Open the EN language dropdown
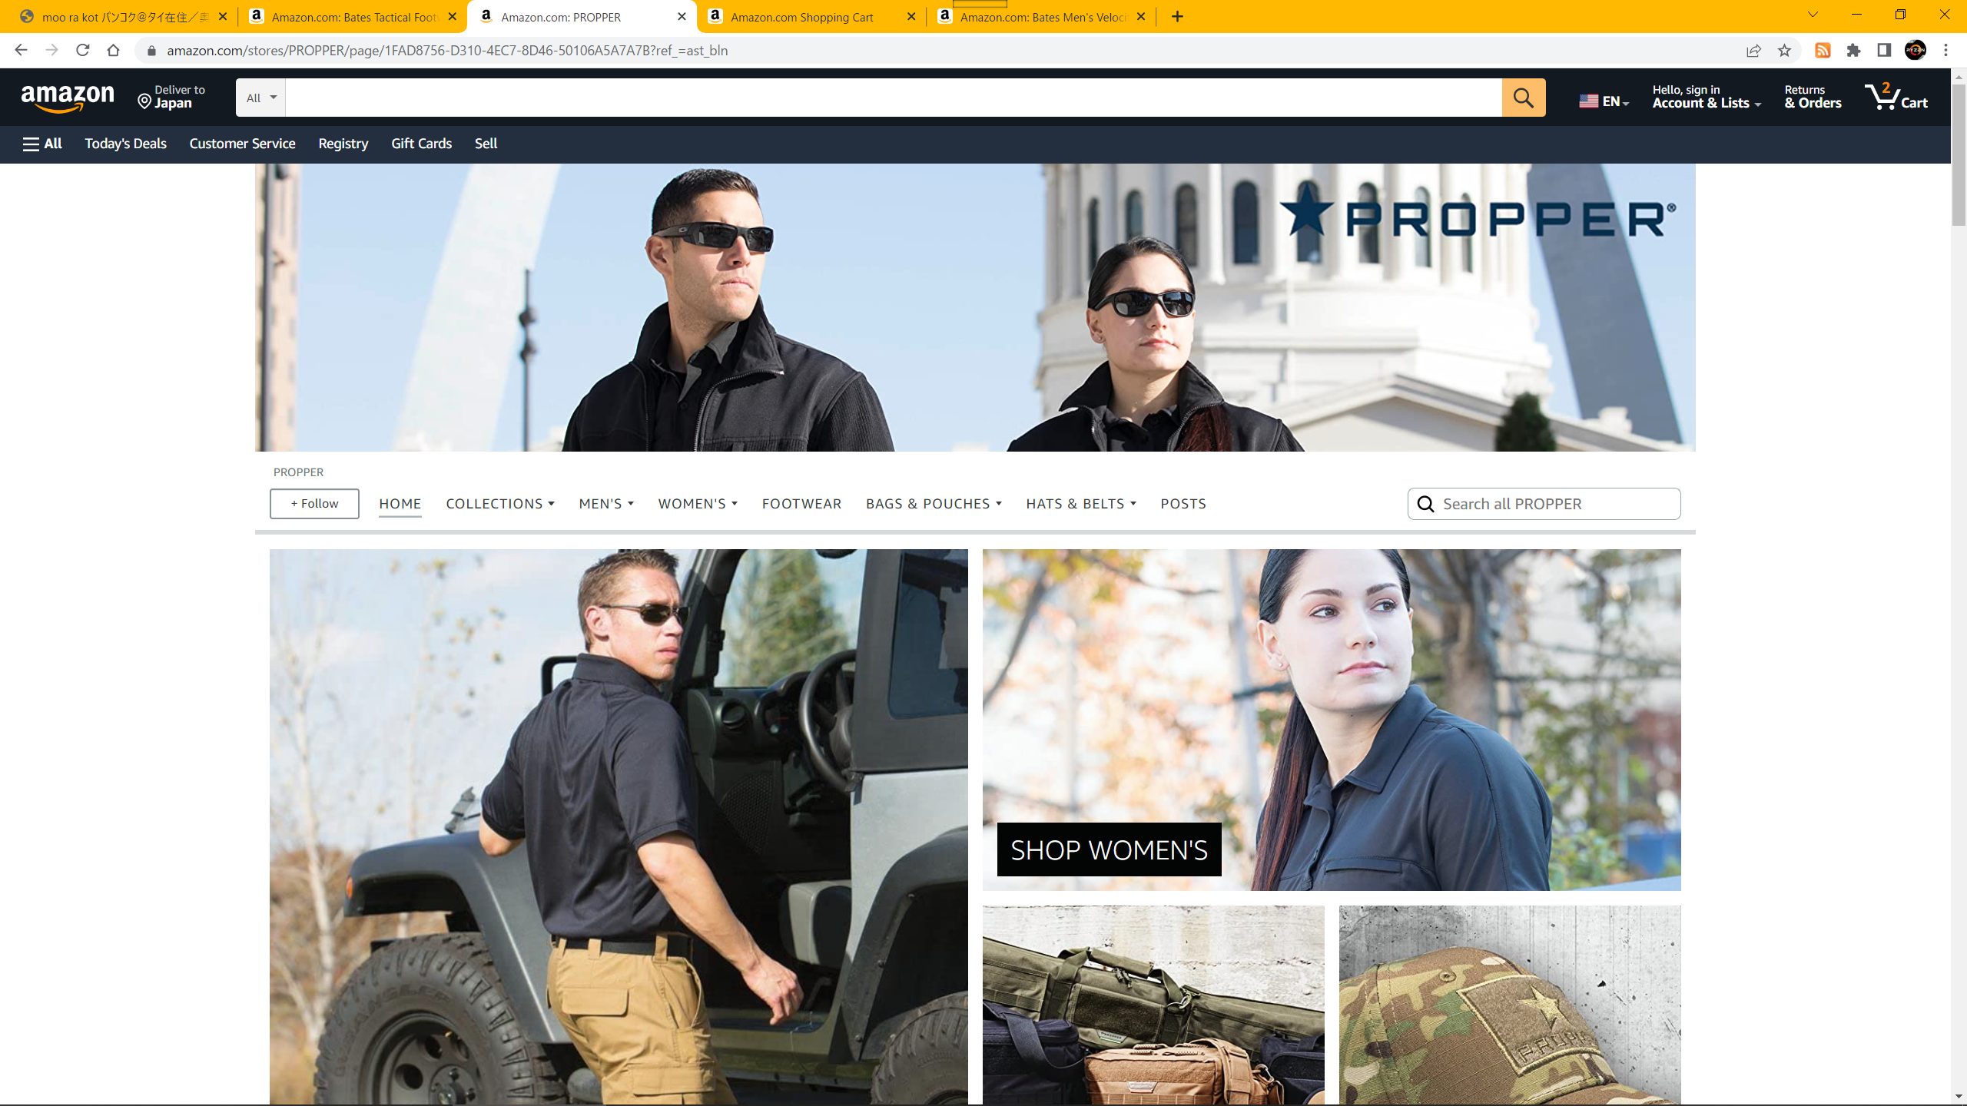The image size is (1967, 1106). [1604, 101]
